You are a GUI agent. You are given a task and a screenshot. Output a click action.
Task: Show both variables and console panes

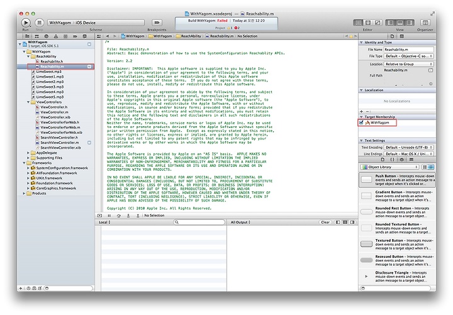(345, 222)
